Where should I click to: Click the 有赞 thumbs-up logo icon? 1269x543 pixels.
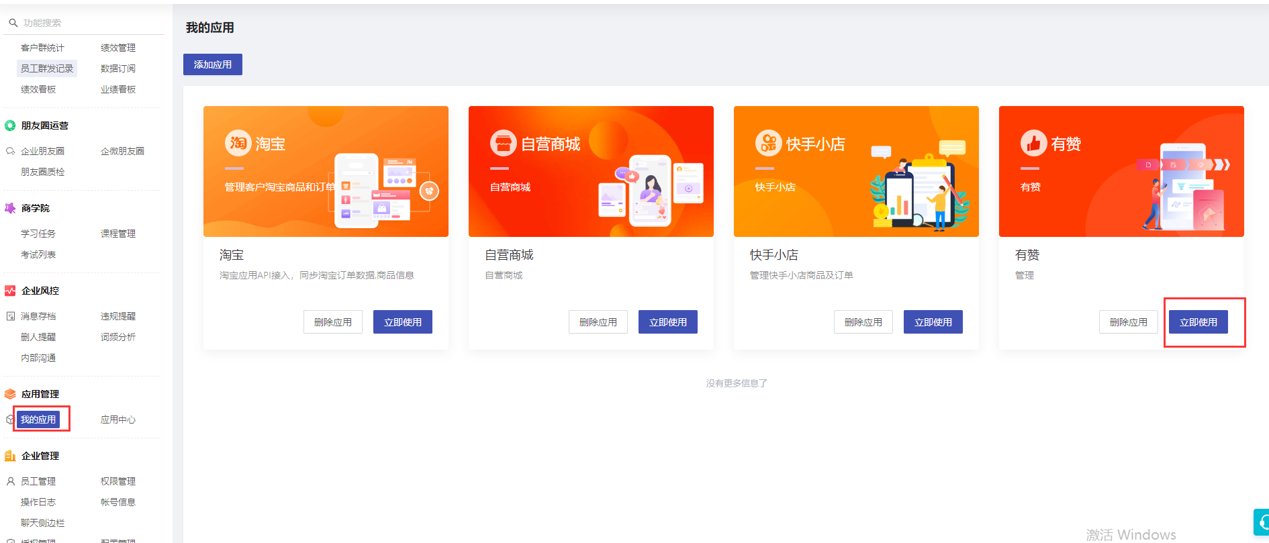[1033, 143]
